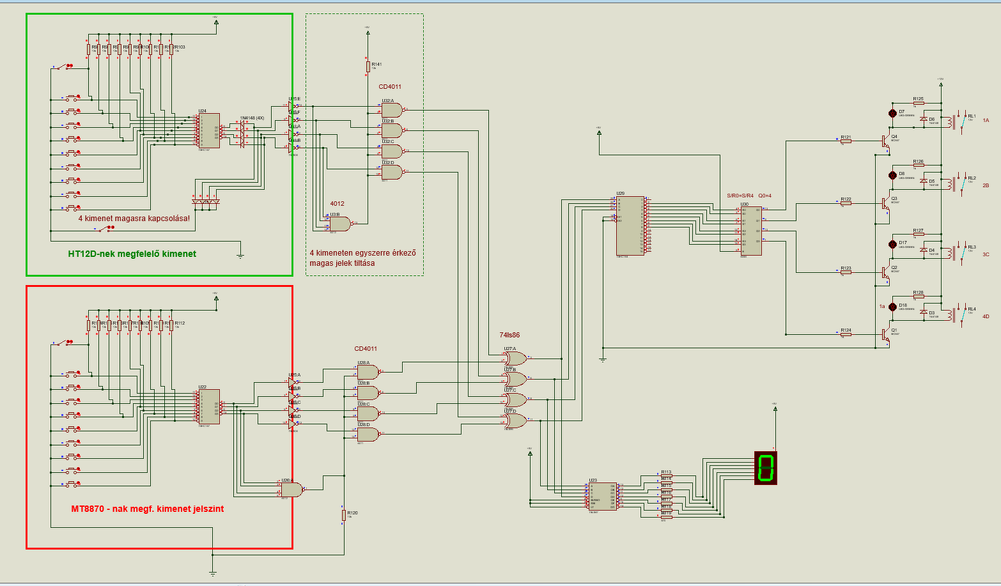Screen dimensions: 1001x586
Task: Select the U26:A four-input gate
Action: (x=292, y=490)
